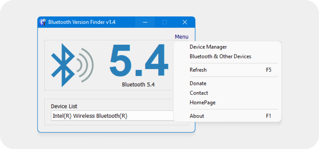The image size is (319, 149).
Task: Open the Menu link
Action: click(182, 37)
